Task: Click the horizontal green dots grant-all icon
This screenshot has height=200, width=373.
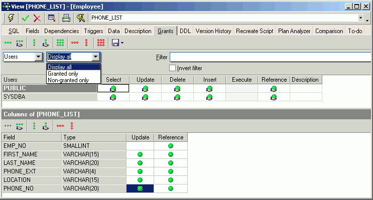Action: point(8,43)
